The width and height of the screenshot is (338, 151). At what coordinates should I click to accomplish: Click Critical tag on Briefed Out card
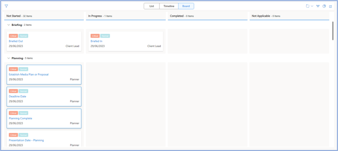pos(13,36)
